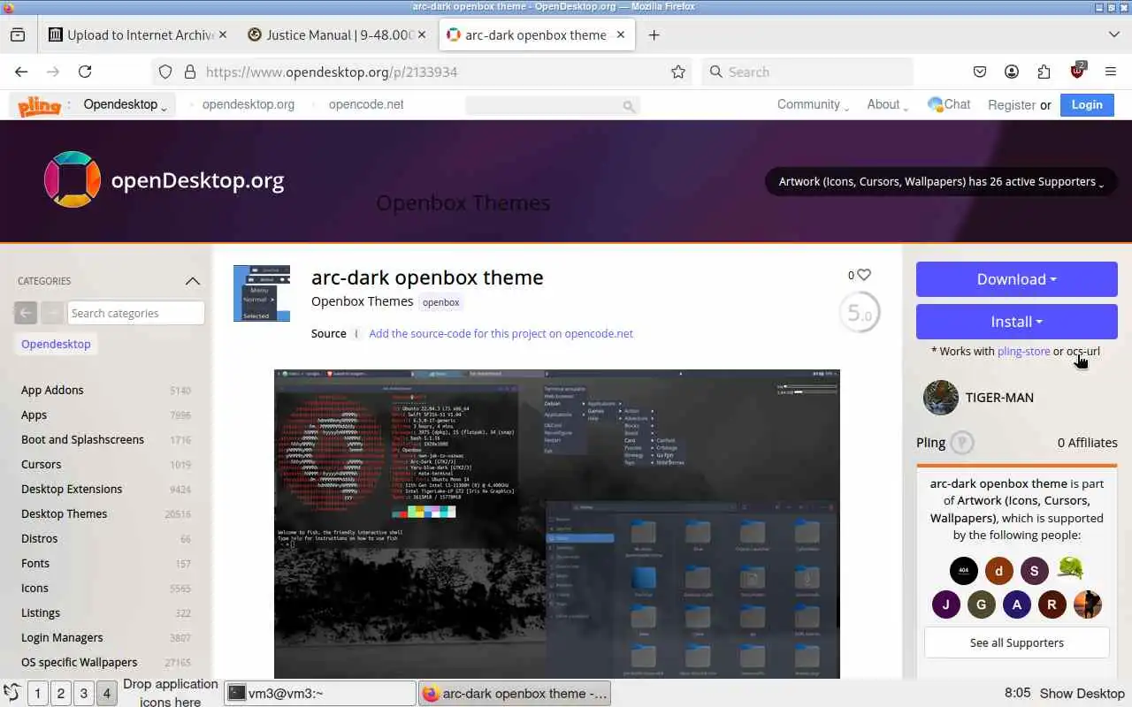The height and width of the screenshot is (707, 1132).
Task: Click Show Desktop in the taskbar
Action: pos(1082,694)
